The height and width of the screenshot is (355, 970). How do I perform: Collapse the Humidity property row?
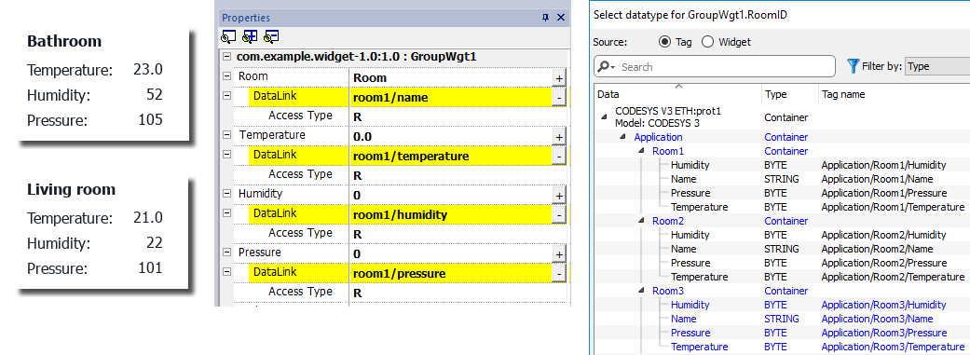click(226, 194)
